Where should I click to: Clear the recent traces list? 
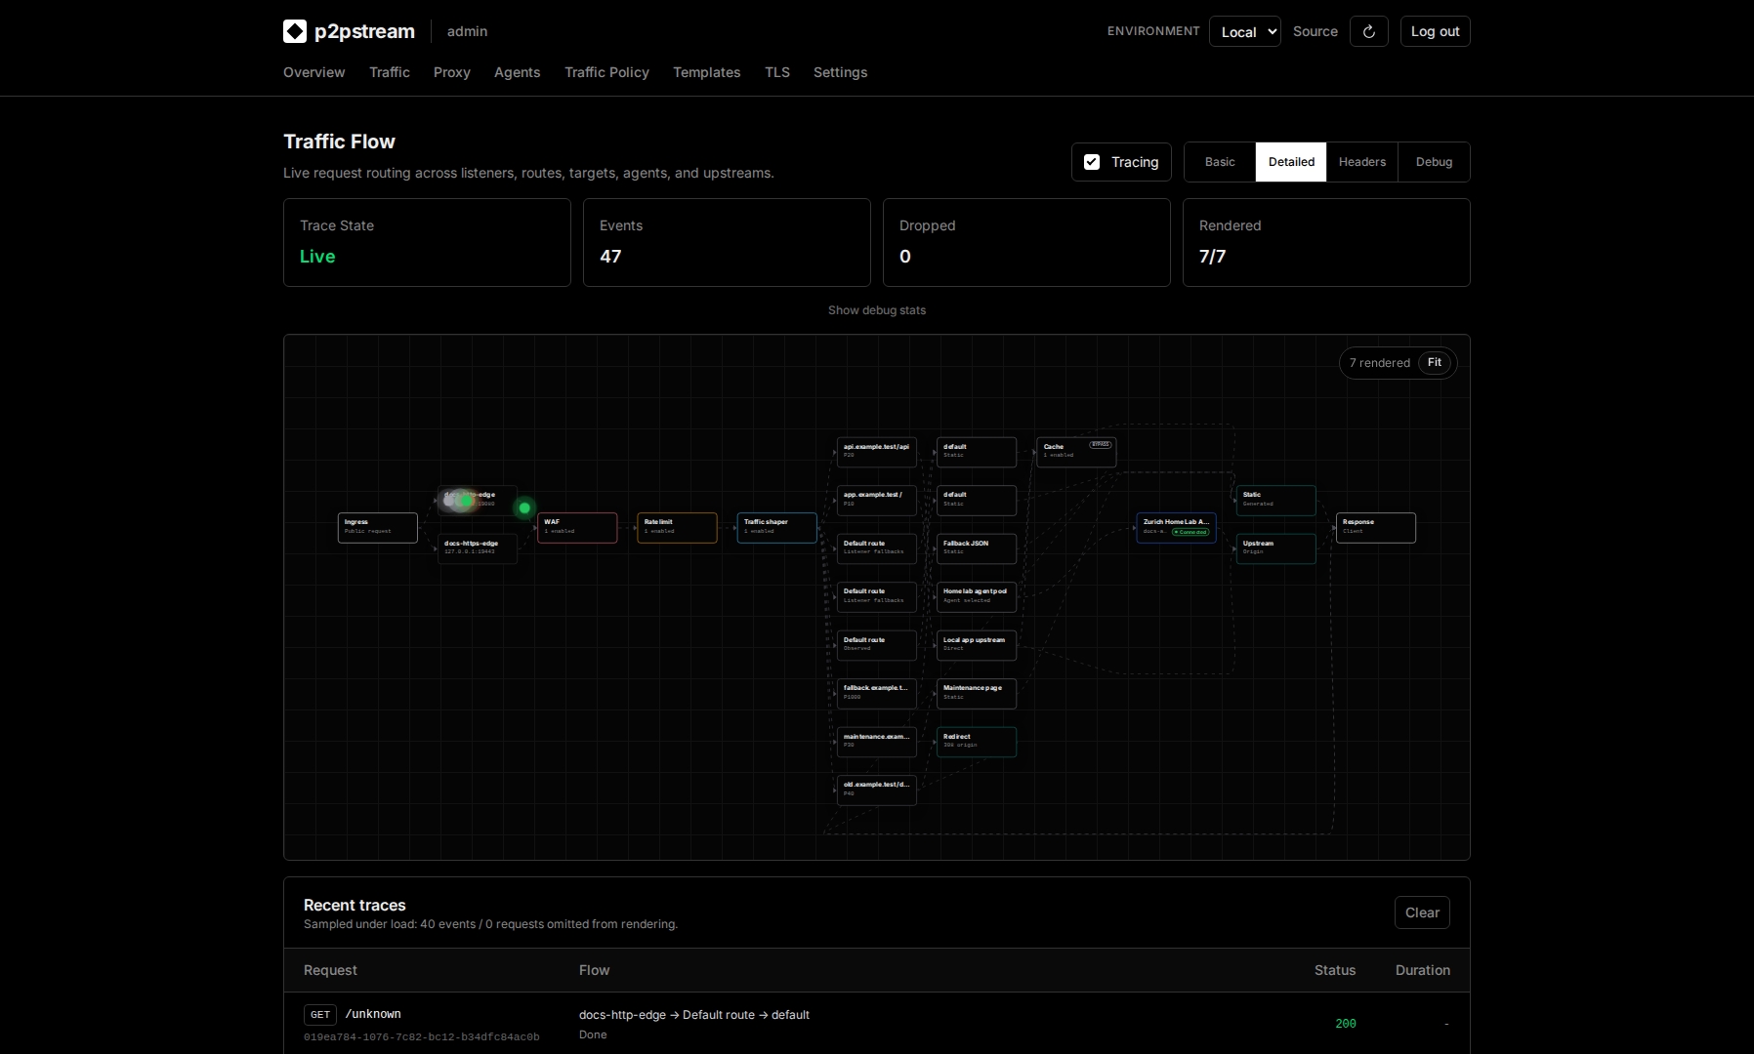coord(1422,912)
